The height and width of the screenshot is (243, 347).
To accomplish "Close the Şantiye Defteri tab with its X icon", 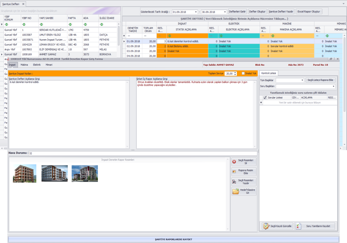I will 23,4.
